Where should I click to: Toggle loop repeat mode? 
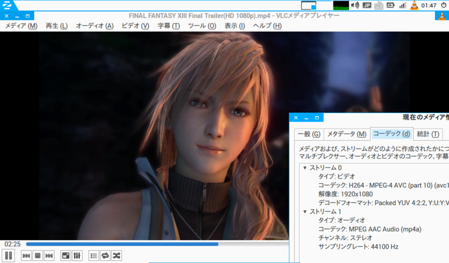coord(105,256)
